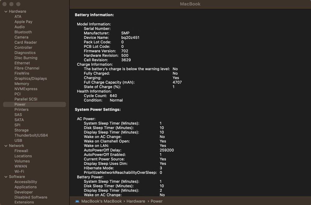This screenshot has width=311, height=205.
Task: Select USB in the sidebar
Action: [x=18, y=140]
